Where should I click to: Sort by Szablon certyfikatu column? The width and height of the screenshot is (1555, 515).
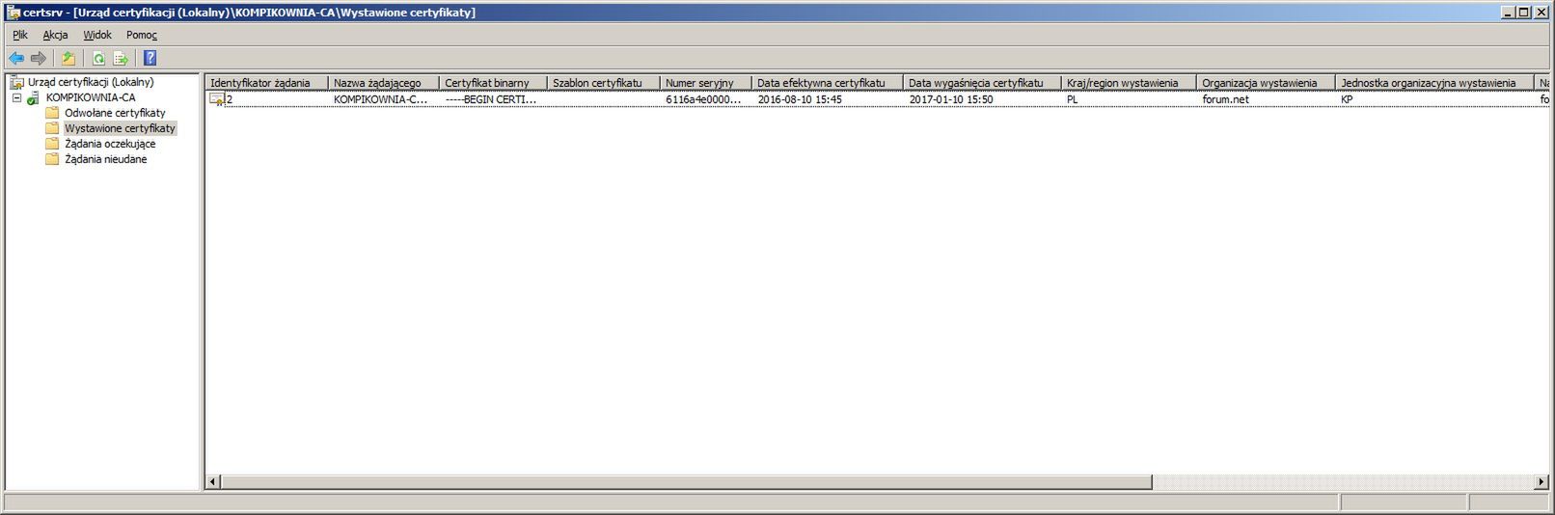[604, 83]
